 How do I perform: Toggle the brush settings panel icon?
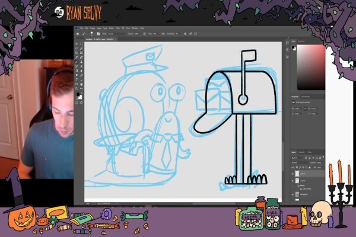point(98,34)
